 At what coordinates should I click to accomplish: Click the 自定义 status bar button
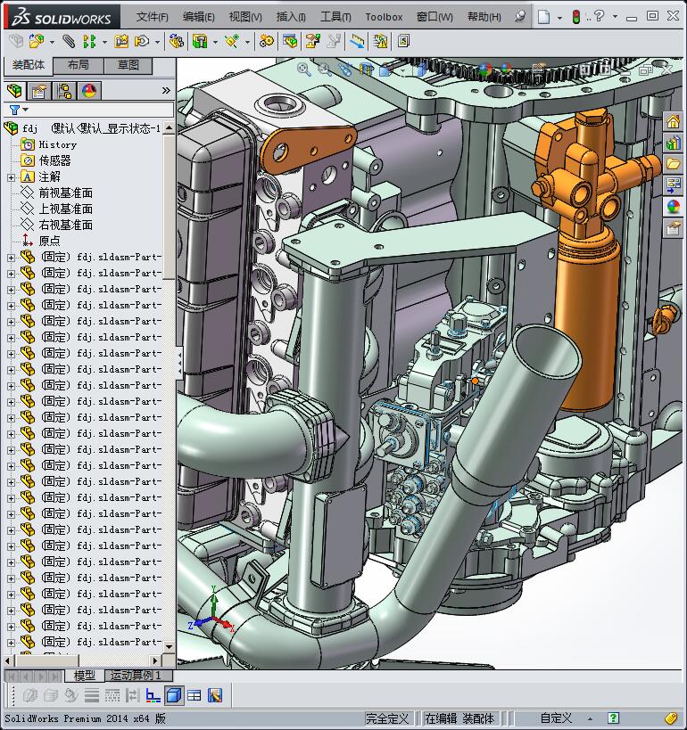coord(556,718)
